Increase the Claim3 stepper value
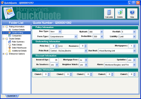 click(x=91, y=74)
